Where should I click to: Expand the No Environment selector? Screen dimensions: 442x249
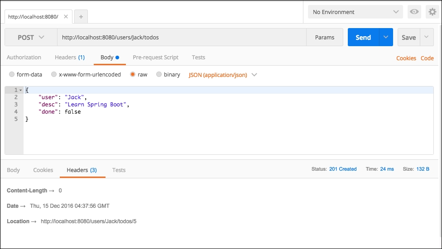click(355, 12)
